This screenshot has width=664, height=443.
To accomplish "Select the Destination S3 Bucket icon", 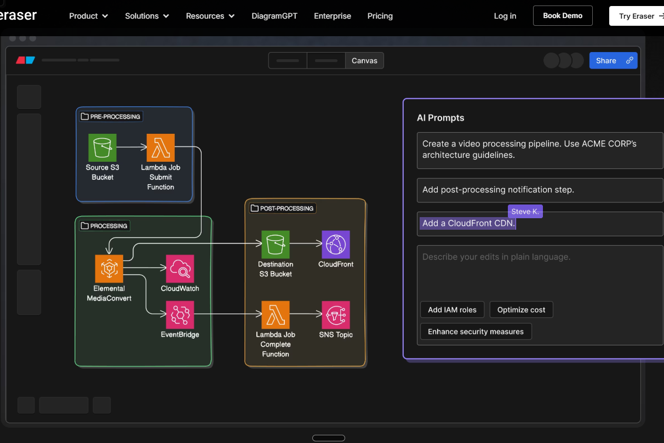I will click(275, 245).
